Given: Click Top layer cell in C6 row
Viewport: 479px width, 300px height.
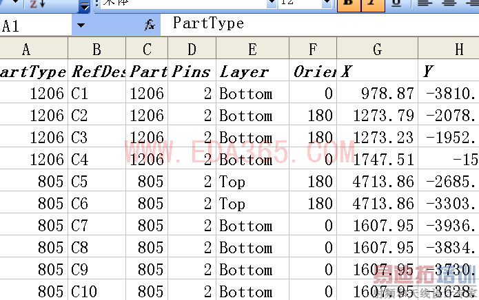Looking at the screenshot, I should point(252,202).
